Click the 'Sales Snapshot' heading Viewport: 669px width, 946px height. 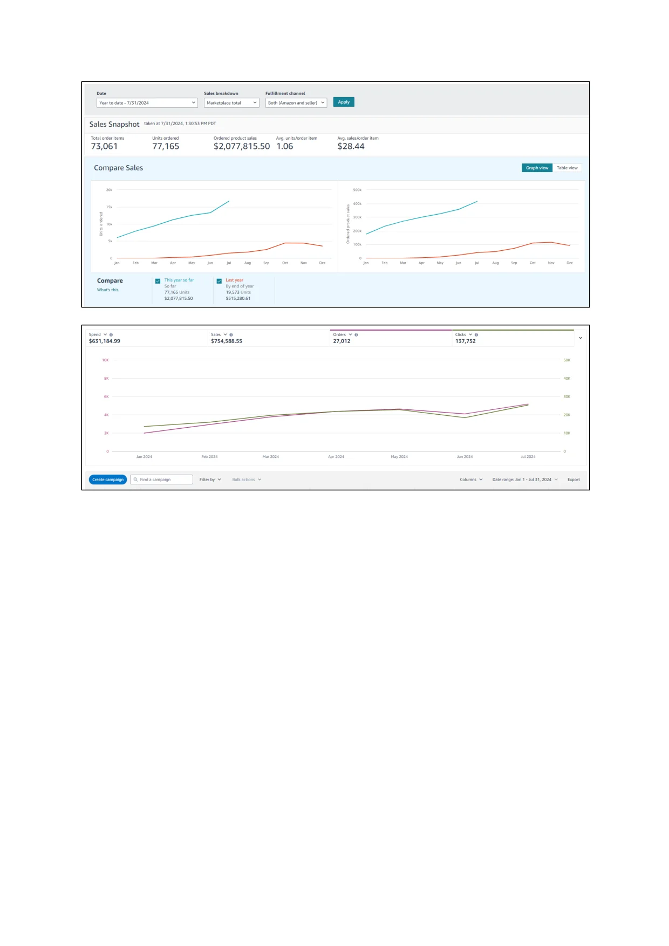click(114, 125)
